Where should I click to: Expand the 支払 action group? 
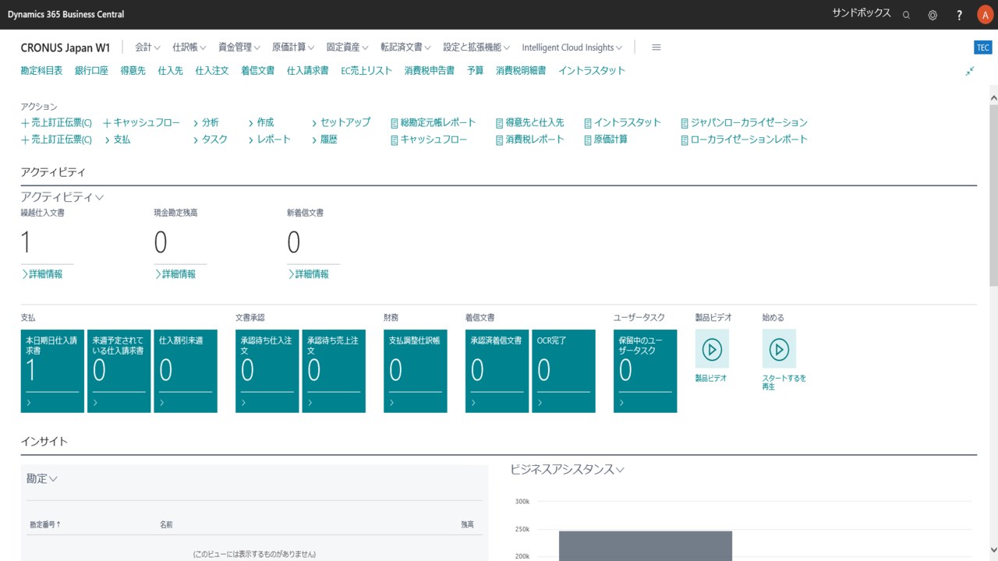point(117,139)
